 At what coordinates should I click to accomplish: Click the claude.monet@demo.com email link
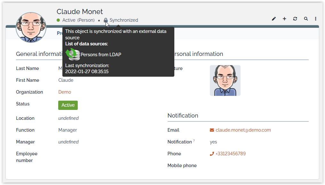pyautogui.click(x=243, y=130)
